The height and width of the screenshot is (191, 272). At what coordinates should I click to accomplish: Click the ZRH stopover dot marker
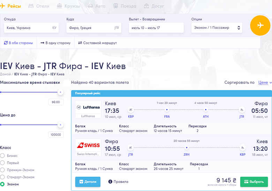click(186, 147)
